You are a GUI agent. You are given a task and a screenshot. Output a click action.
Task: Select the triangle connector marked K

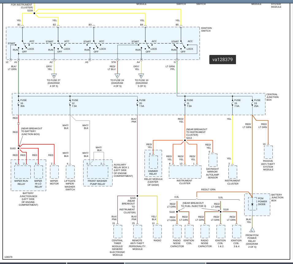(141, 76)
